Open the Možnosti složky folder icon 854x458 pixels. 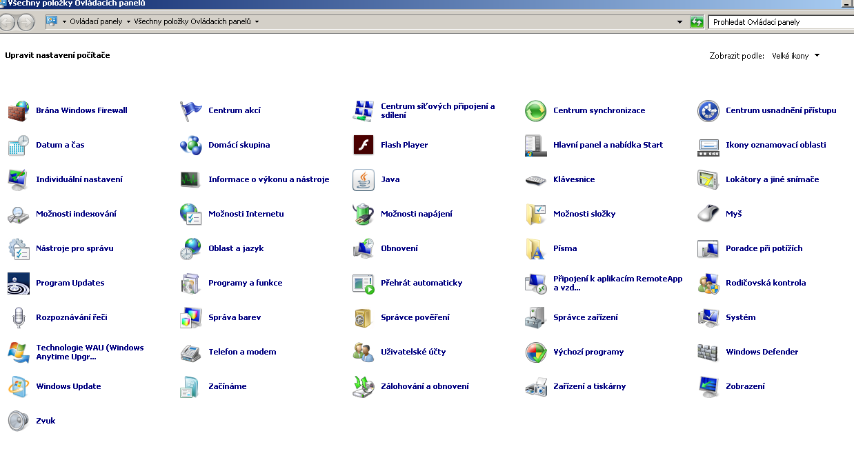(536, 214)
